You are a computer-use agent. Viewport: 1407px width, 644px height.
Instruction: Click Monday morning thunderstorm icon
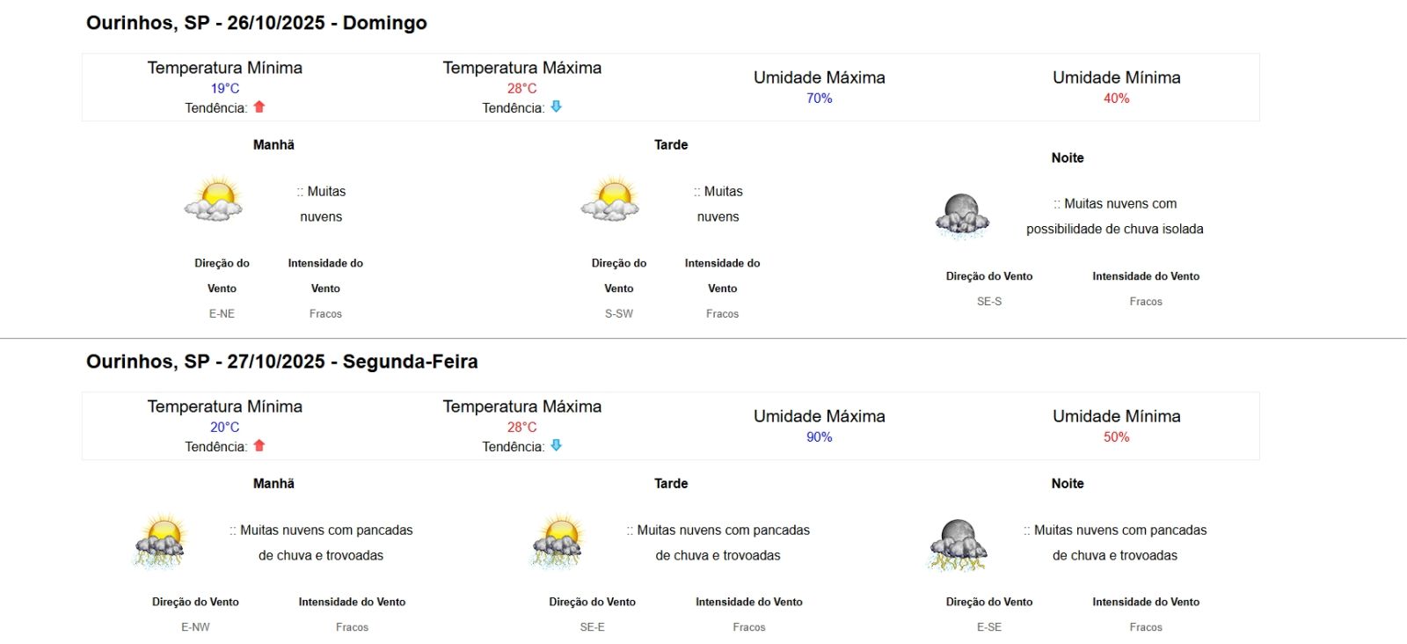point(161,541)
